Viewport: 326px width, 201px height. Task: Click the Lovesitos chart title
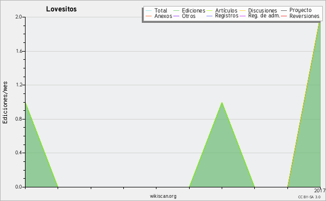(x=61, y=9)
